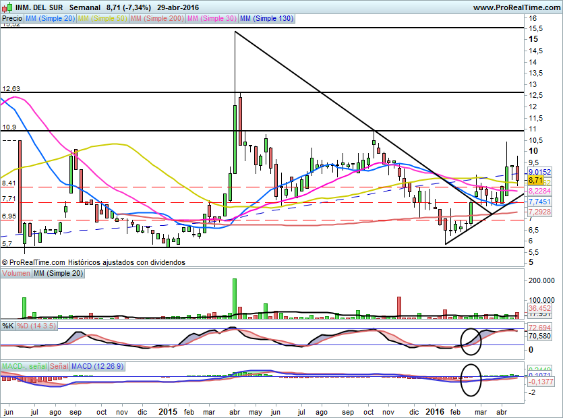Click the Semanal timeframe text in the title
This screenshot has height=418, width=563.
(85, 7)
